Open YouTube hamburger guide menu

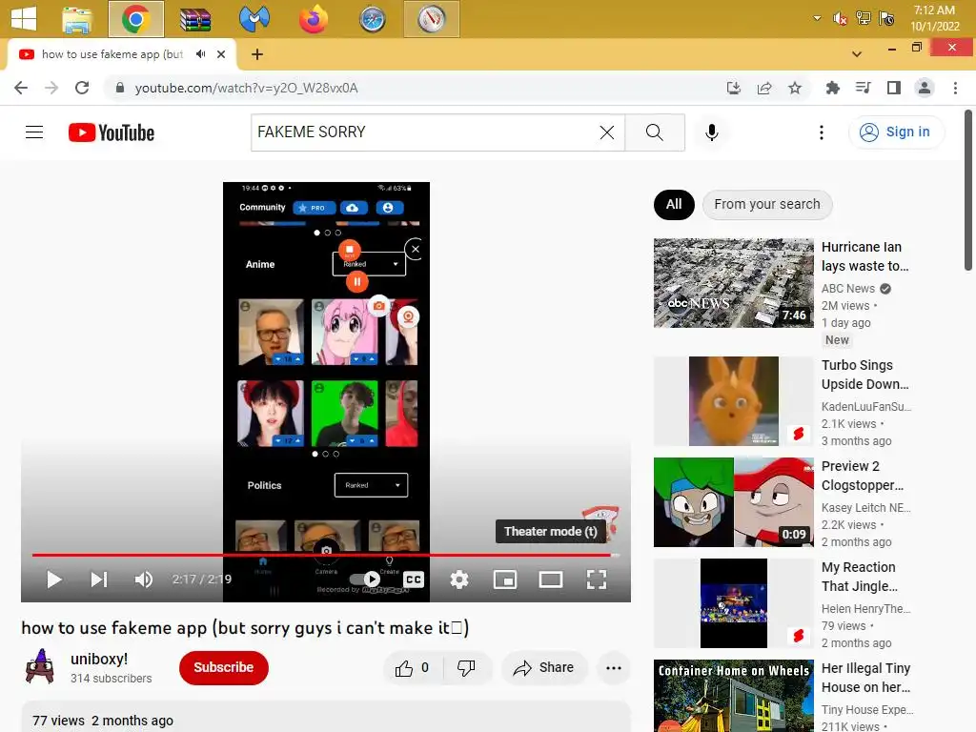pos(34,132)
